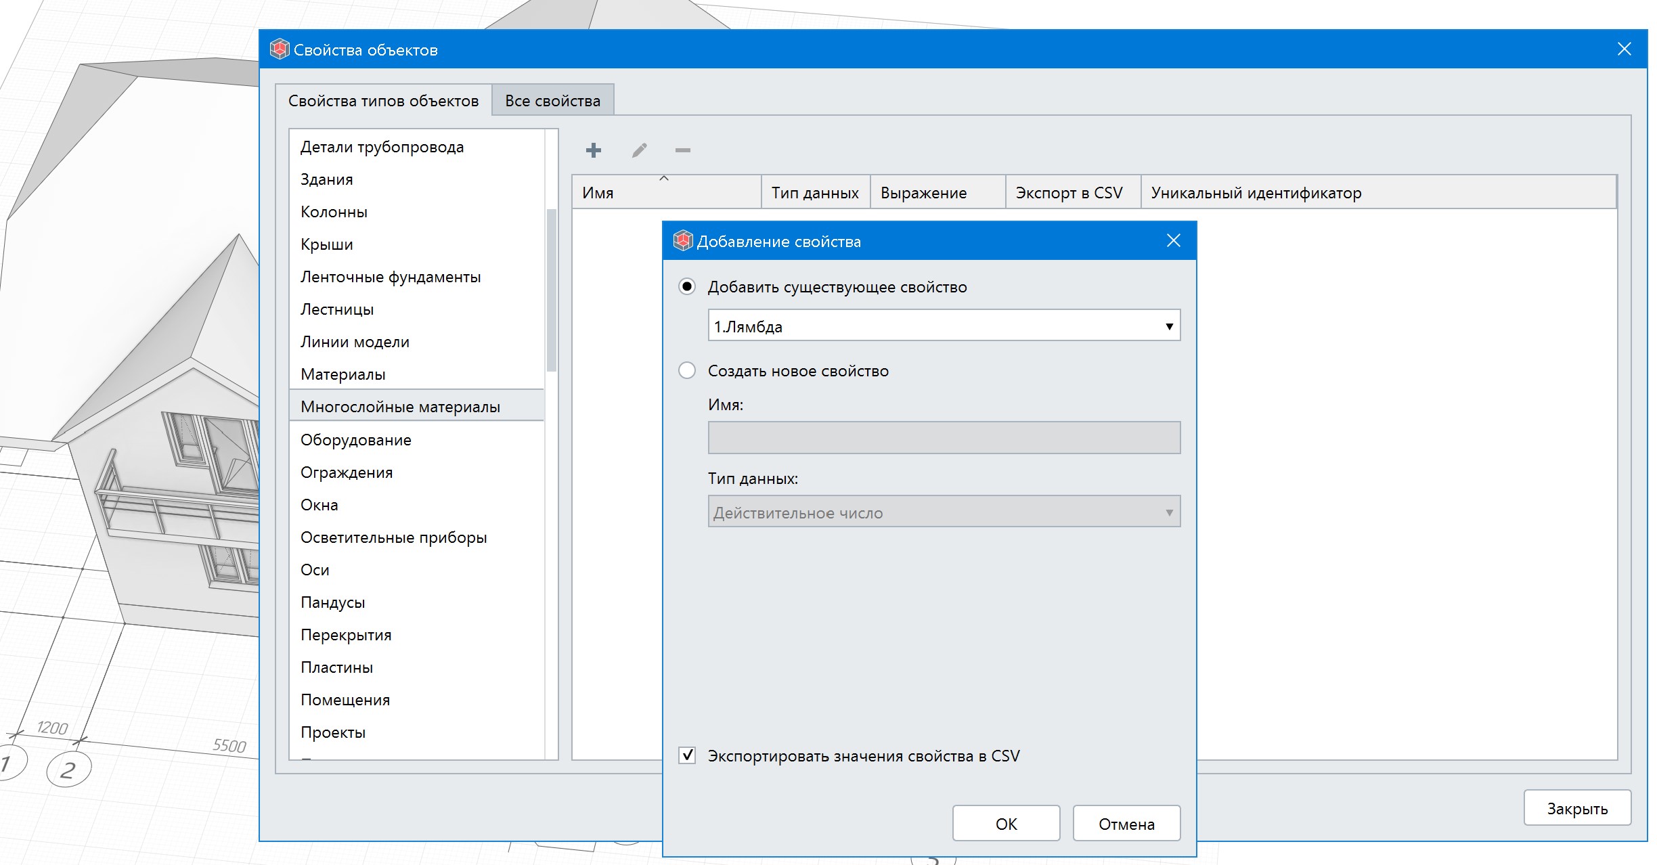Screen dimensions: 1657x865
Task: Click the Экспорт в CSV column header
Action: coord(1073,192)
